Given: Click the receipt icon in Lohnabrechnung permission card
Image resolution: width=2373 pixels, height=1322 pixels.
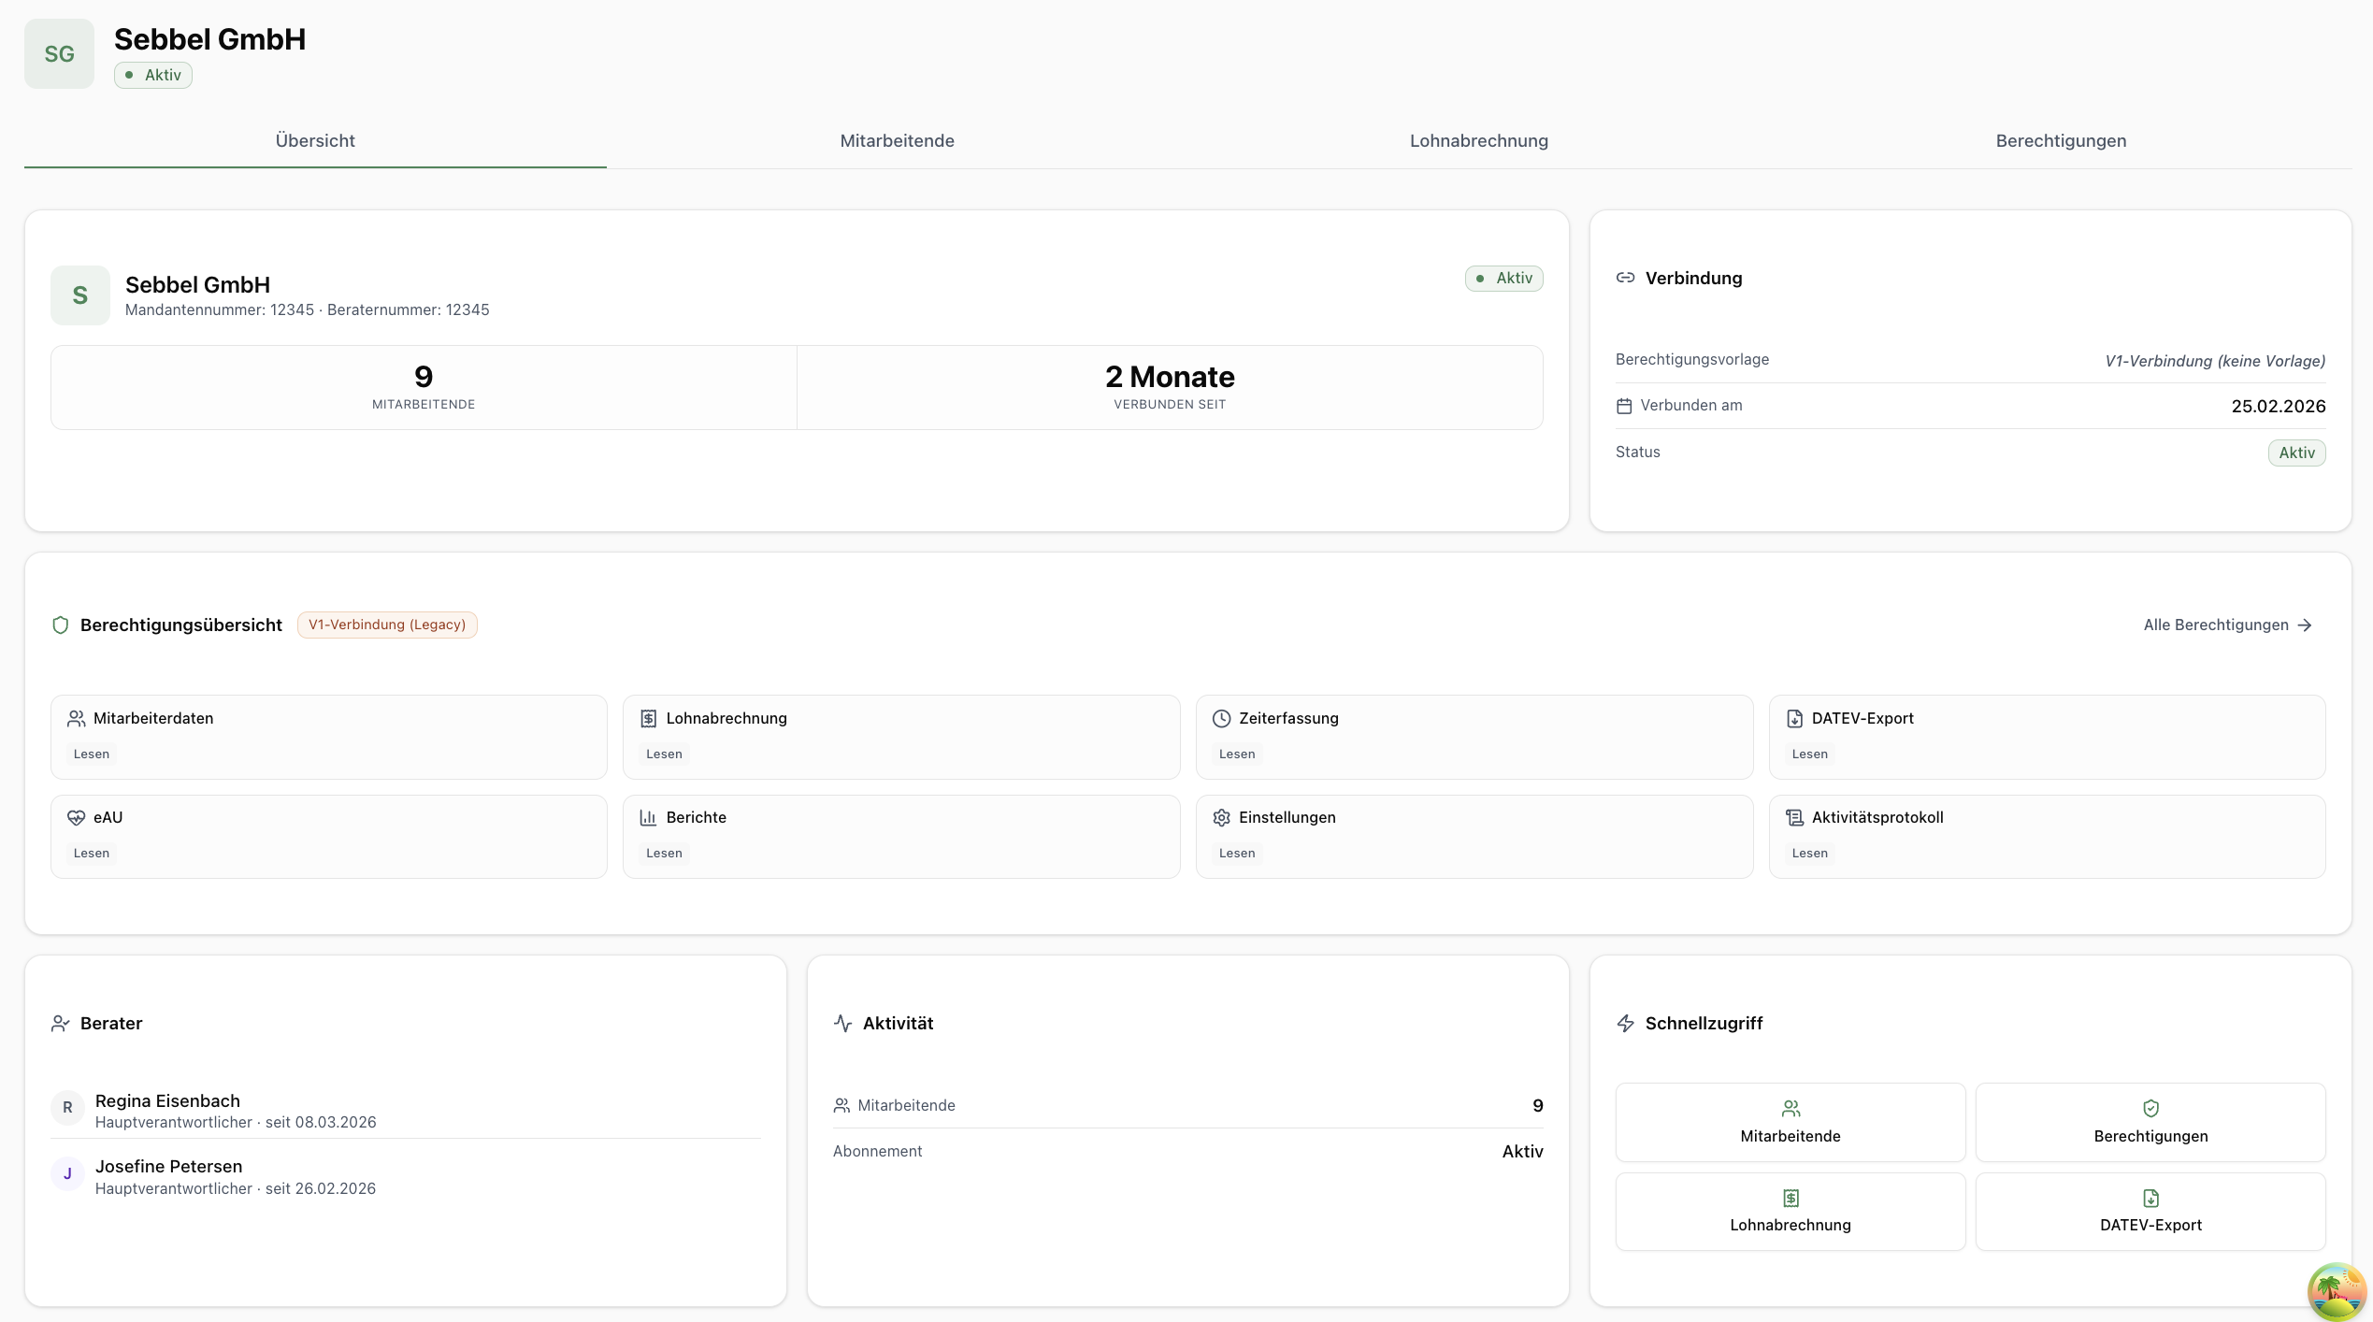Looking at the screenshot, I should click(649, 719).
